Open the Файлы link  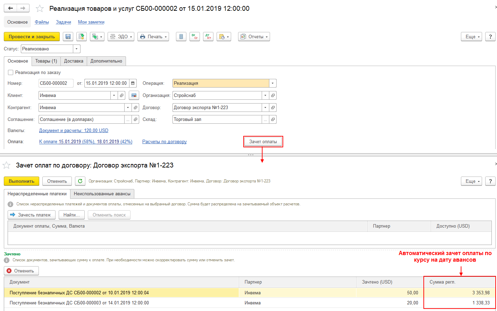(42, 22)
